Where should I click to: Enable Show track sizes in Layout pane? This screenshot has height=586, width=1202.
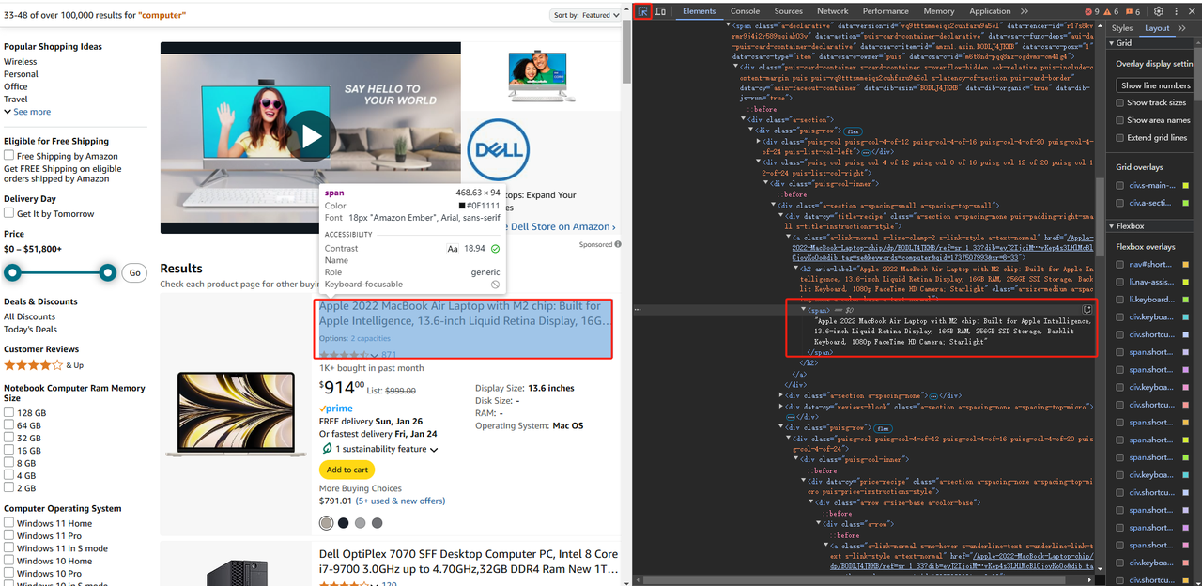coord(1119,102)
